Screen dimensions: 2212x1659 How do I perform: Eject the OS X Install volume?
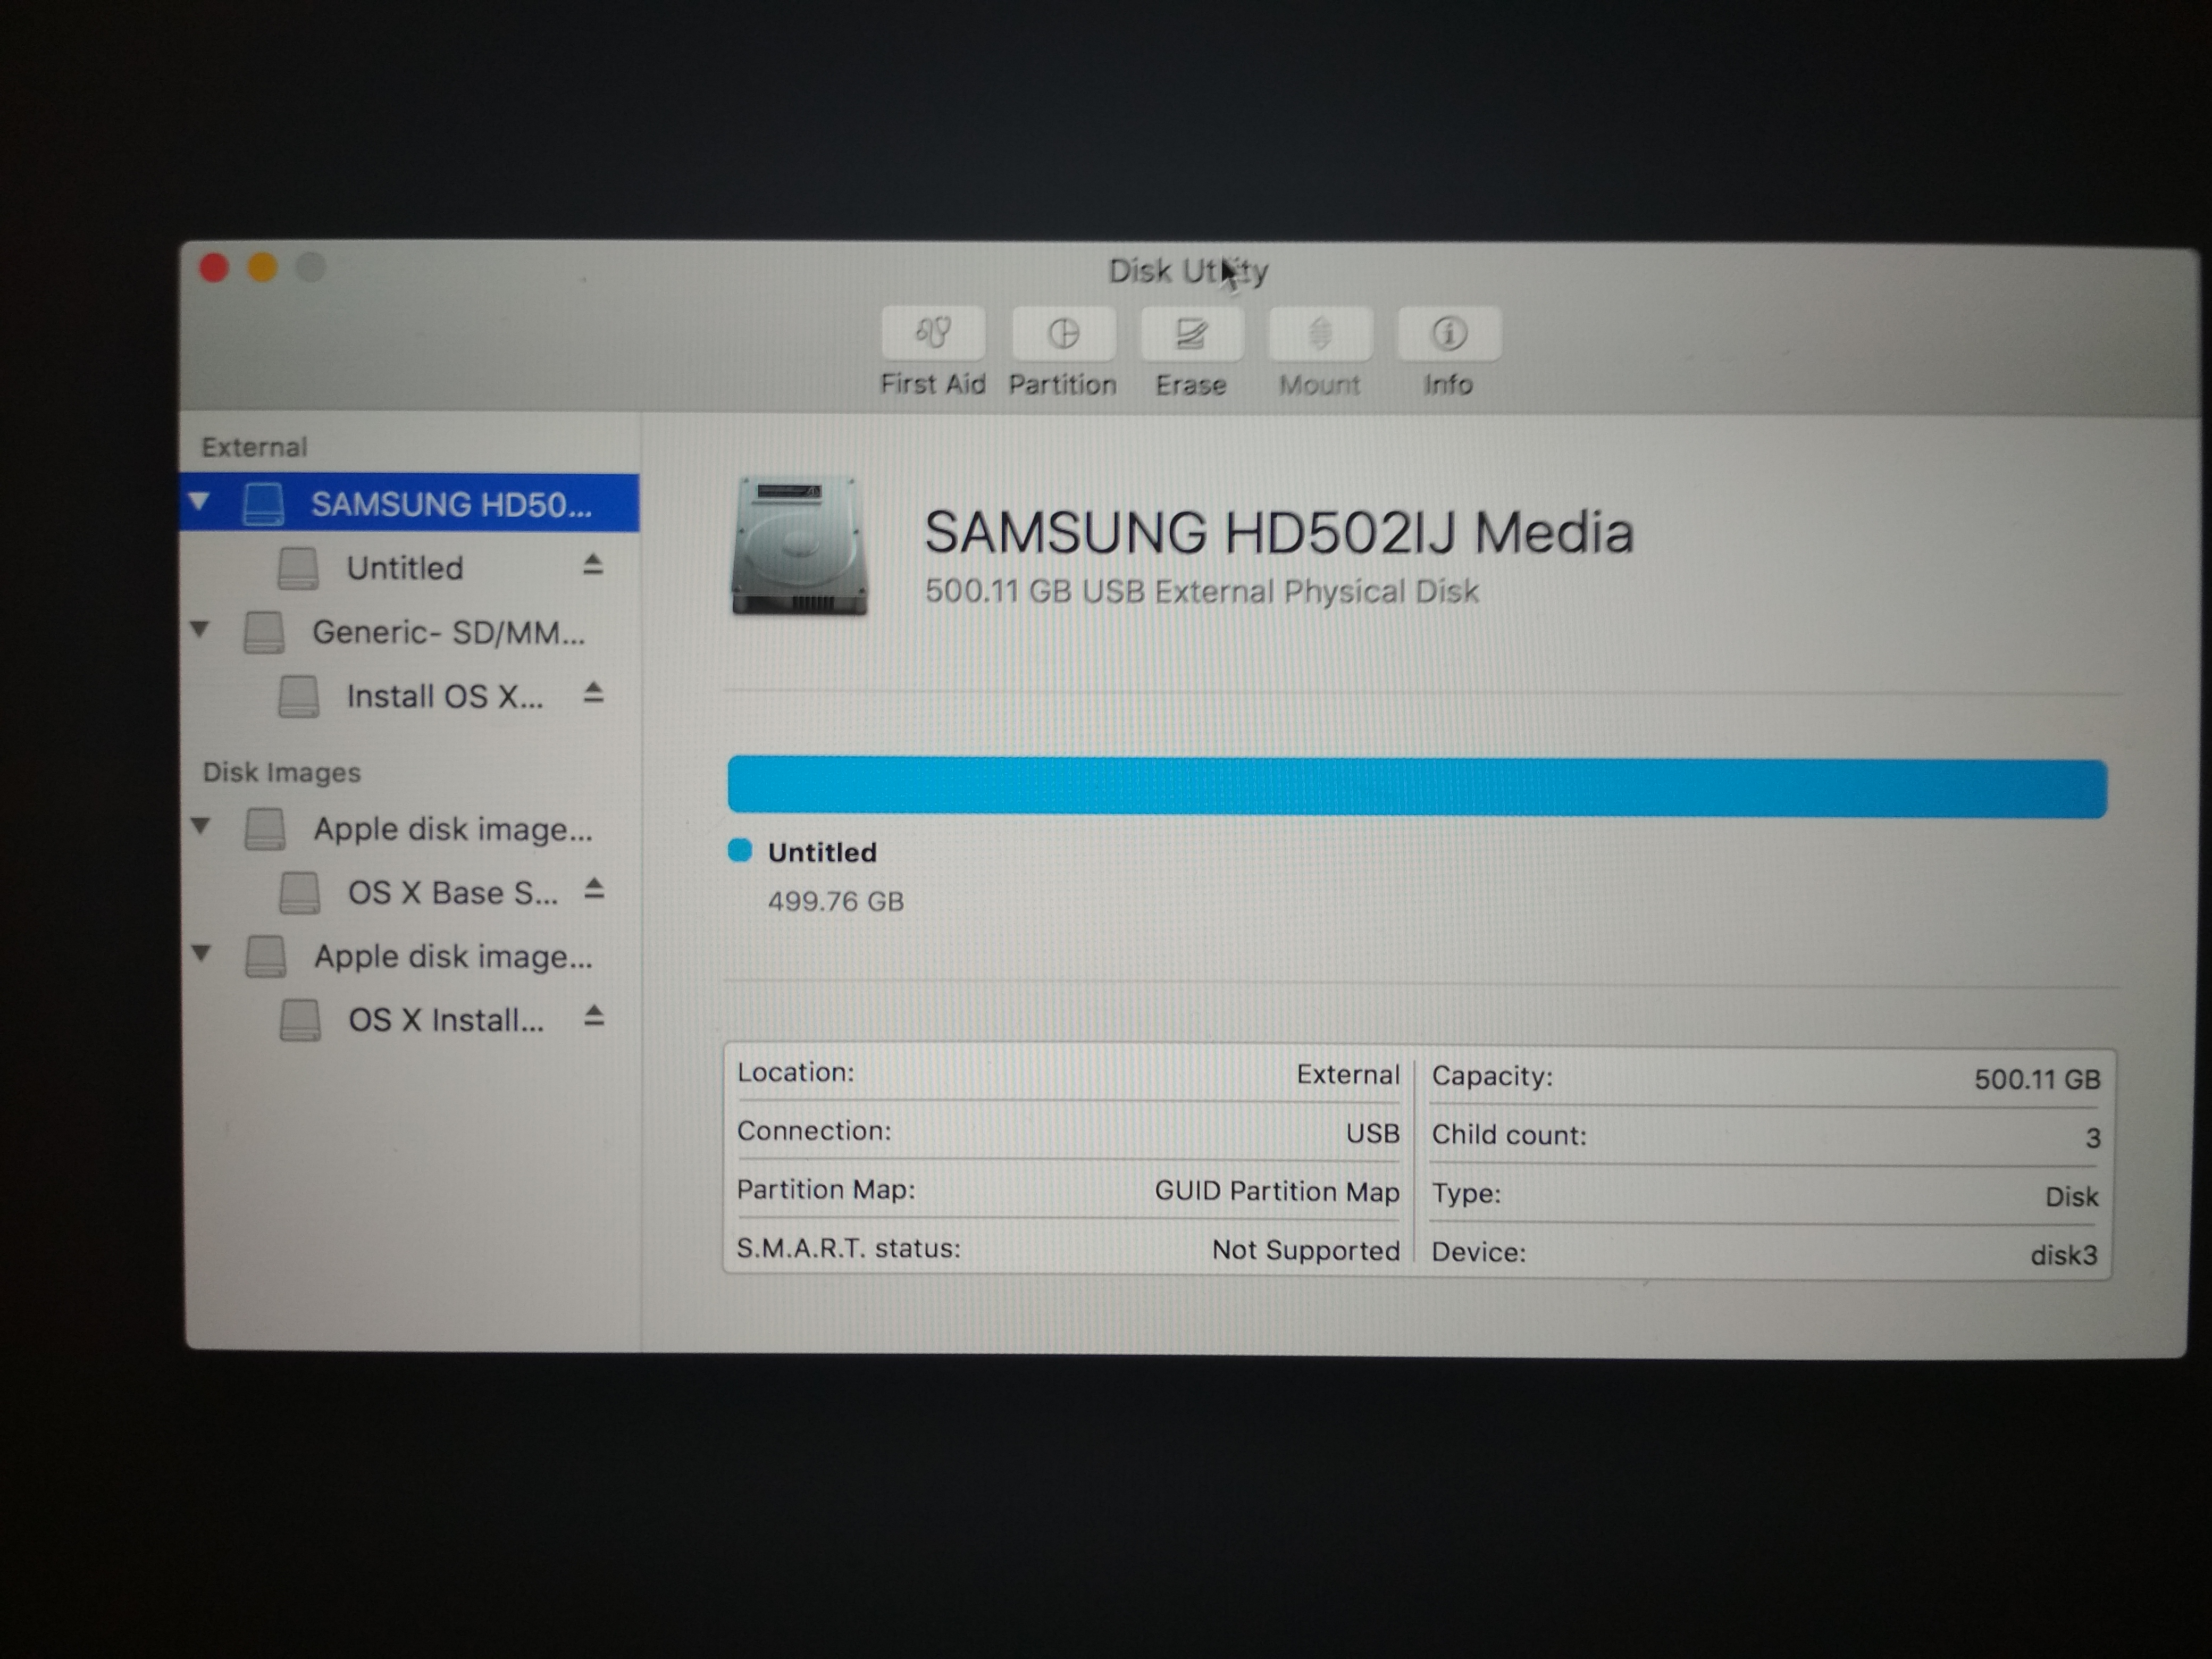point(594,1017)
